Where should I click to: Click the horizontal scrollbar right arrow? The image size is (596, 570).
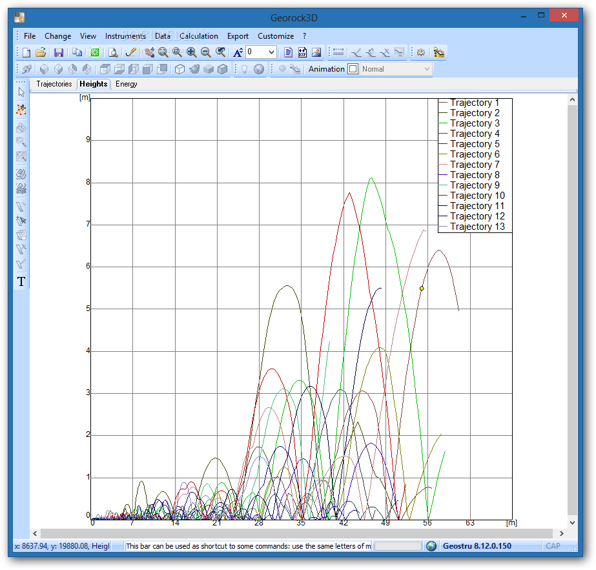click(562, 533)
